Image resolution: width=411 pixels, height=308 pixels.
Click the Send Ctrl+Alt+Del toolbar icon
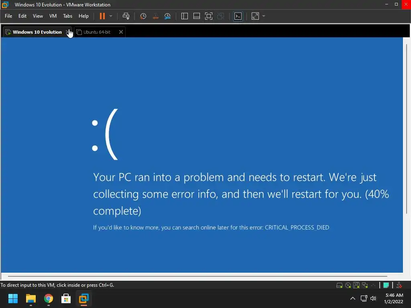point(126,16)
